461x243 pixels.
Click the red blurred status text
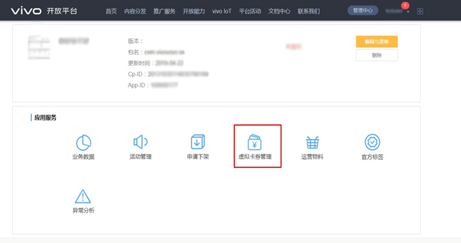click(x=294, y=47)
